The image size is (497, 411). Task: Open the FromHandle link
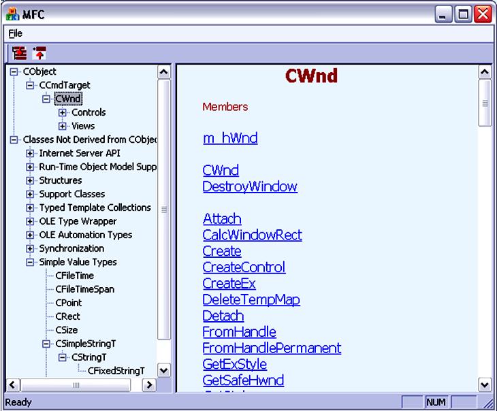[x=240, y=332]
